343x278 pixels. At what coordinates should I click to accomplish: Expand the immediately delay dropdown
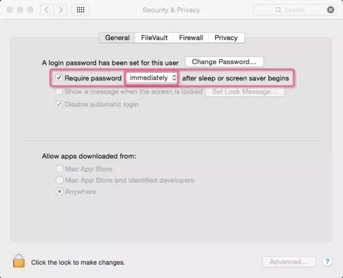tap(153, 78)
